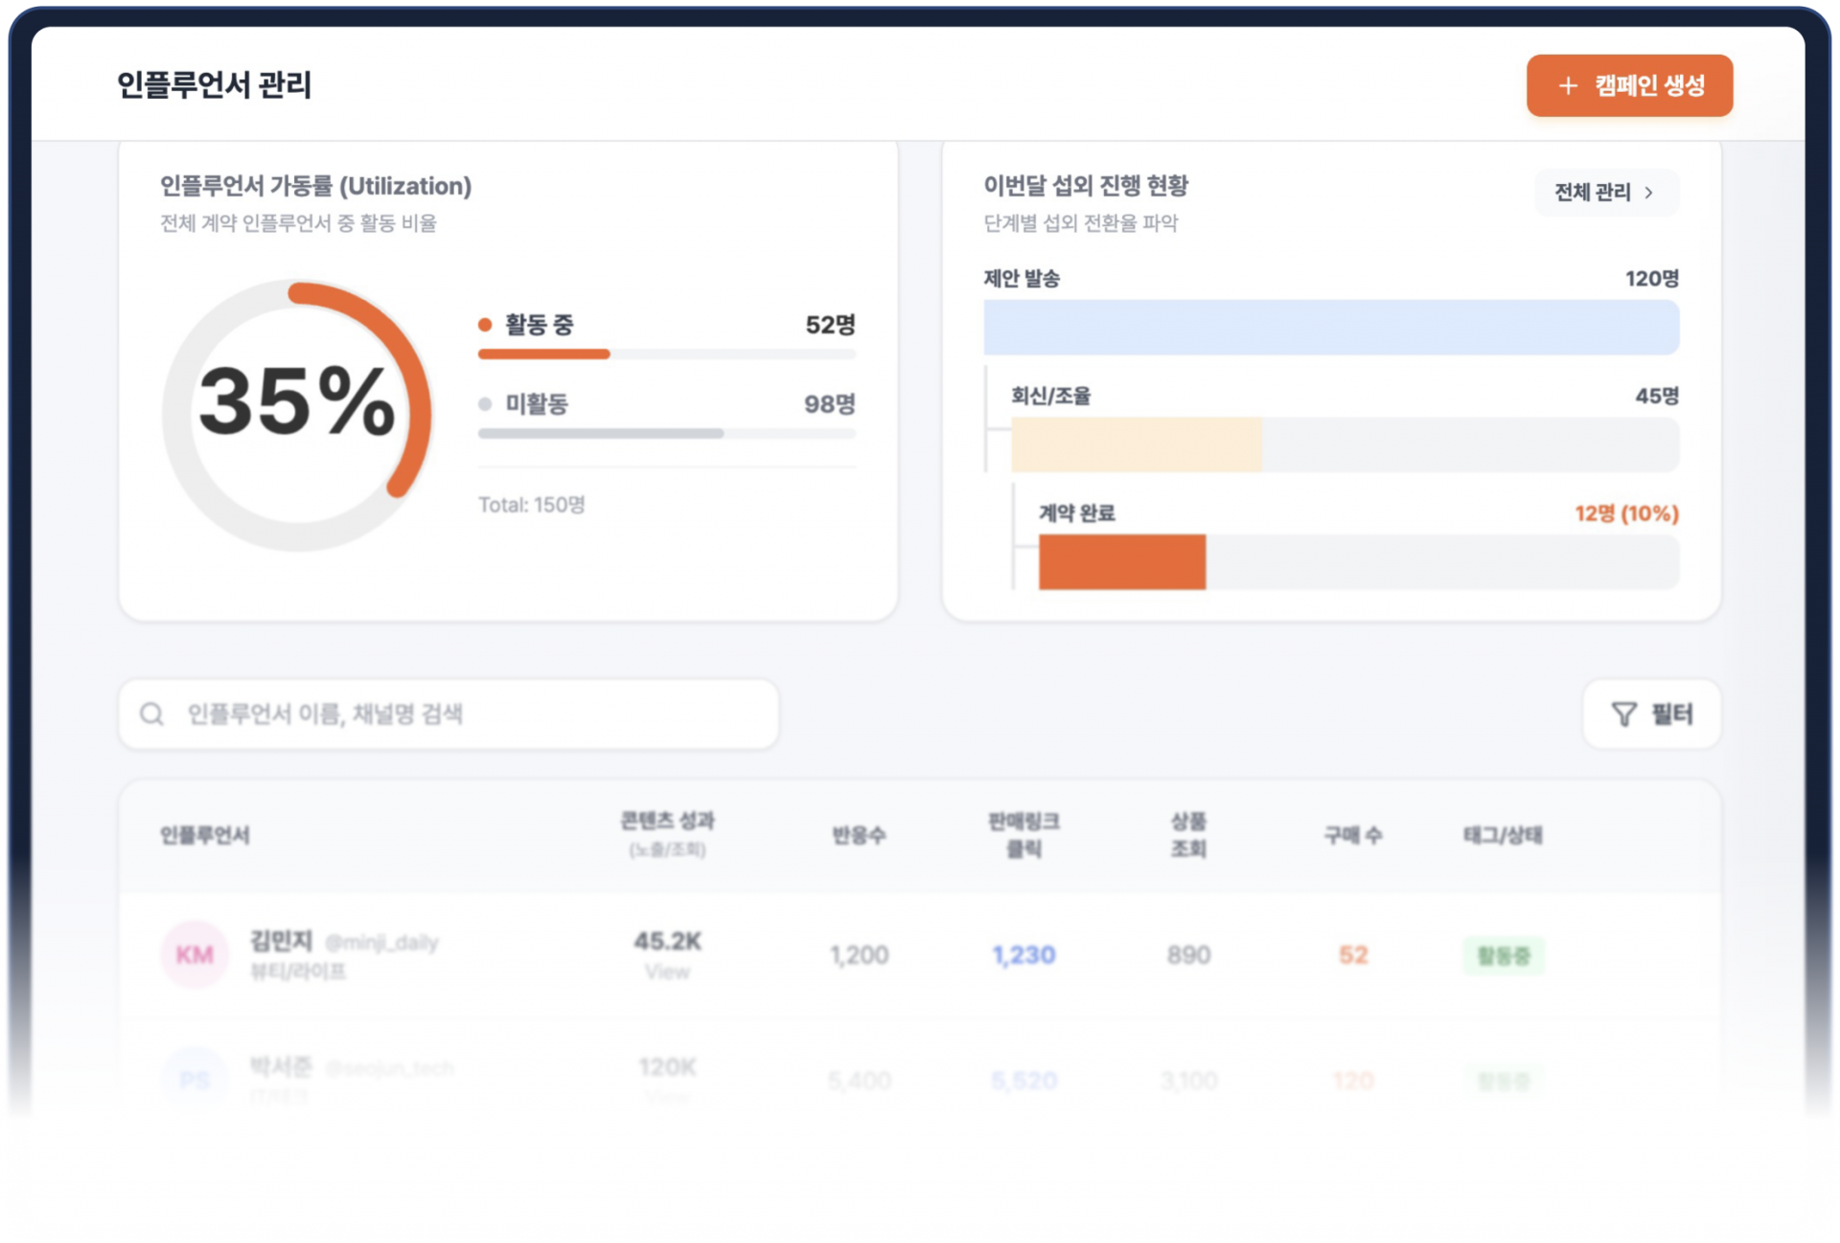Open 전체 관리 for outreach status
This screenshot has height=1243, width=1840.
(x=1593, y=193)
